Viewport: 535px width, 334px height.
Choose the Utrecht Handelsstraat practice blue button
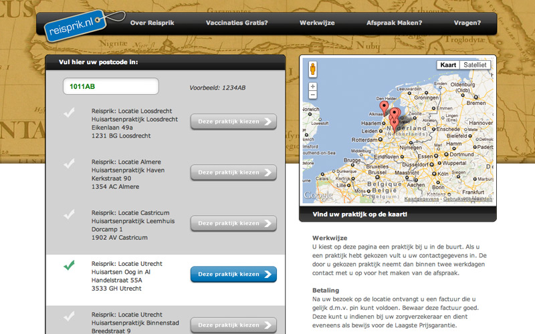pyautogui.click(x=233, y=275)
